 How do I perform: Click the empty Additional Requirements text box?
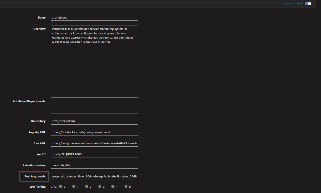94,105
